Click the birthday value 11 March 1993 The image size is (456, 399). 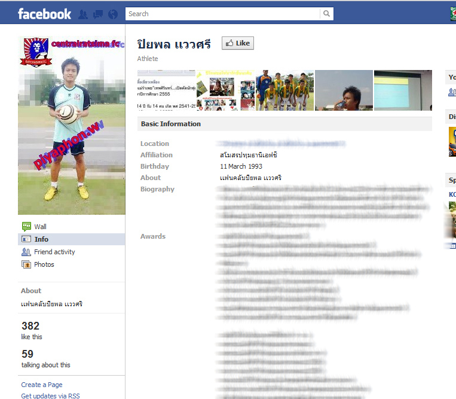tap(241, 166)
